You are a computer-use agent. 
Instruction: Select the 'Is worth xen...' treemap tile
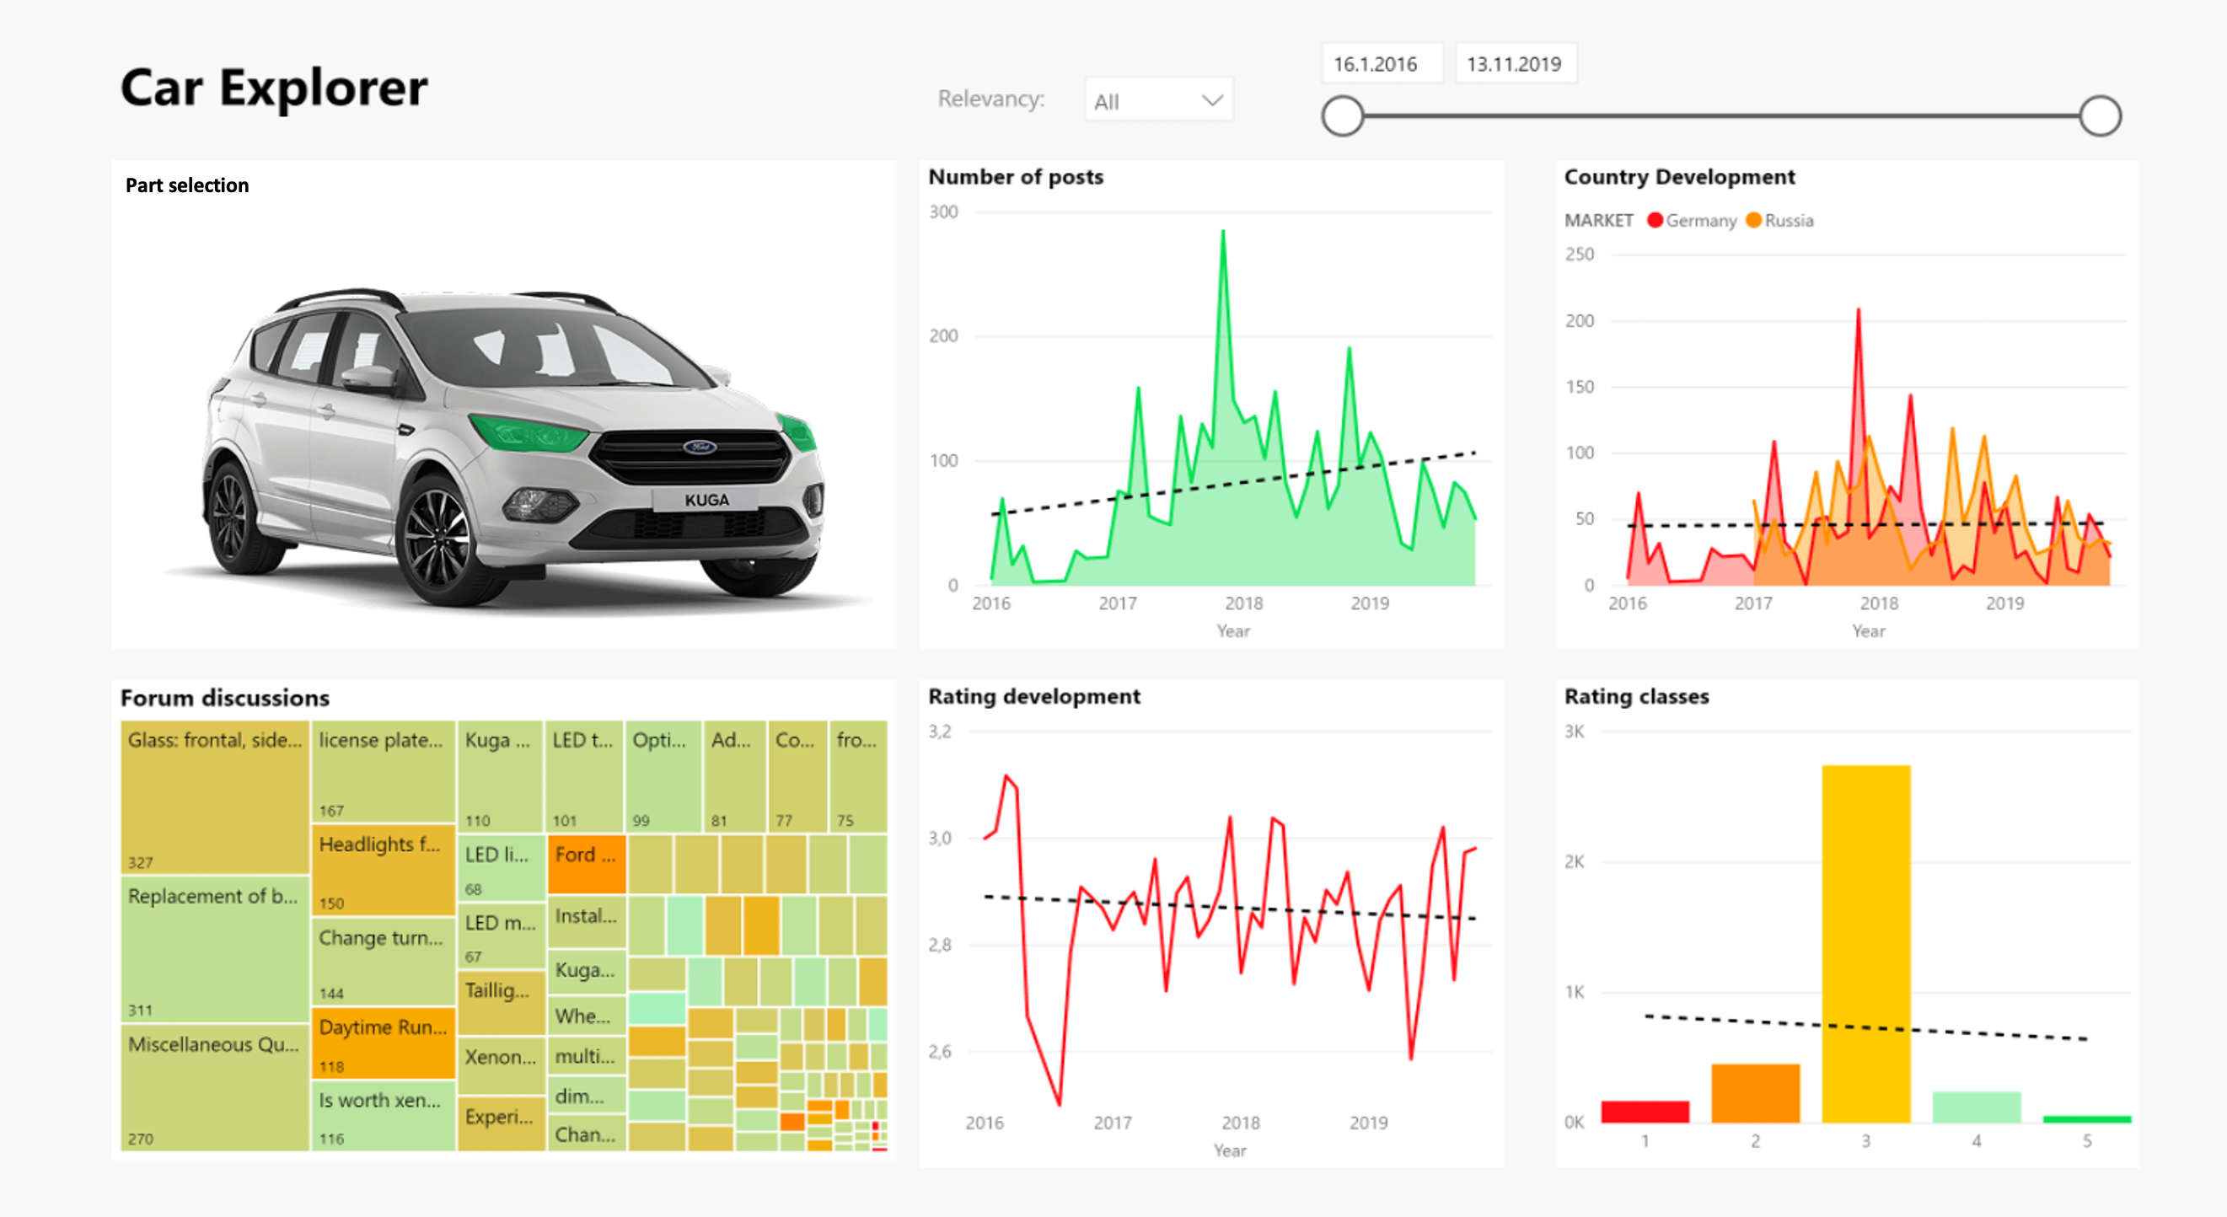(383, 1116)
